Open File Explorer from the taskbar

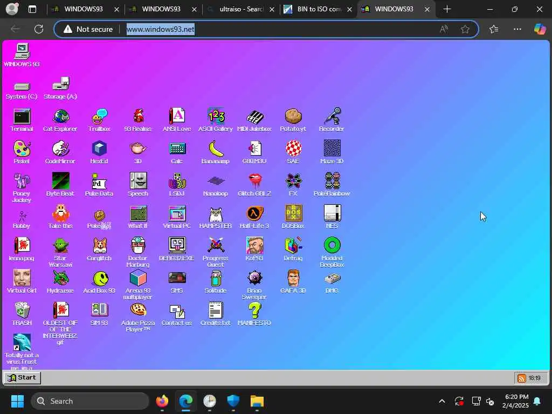click(x=257, y=401)
